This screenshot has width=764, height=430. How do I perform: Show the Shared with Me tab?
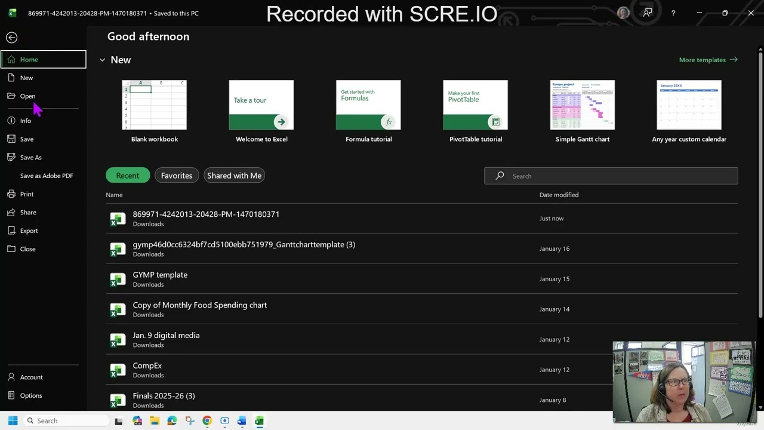pyautogui.click(x=234, y=176)
